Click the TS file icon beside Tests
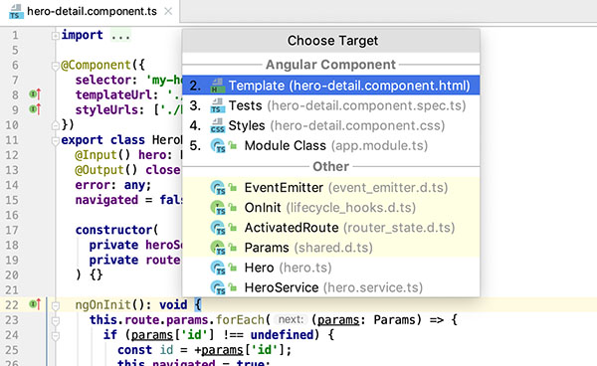This screenshot has height=366, width=597. point(217,105)
